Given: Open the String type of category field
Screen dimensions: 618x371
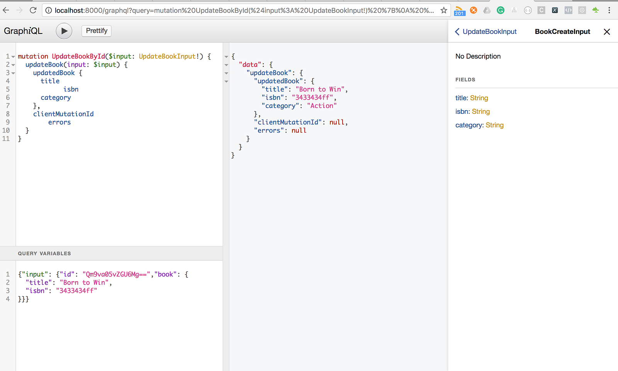Looking at the screenshot, I should (x=495, y=125).
